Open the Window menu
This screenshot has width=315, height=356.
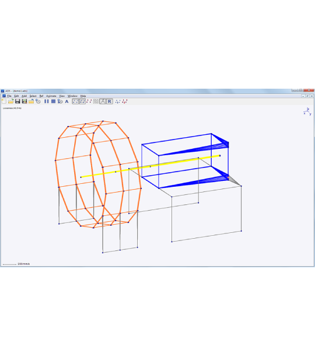(x=72, y=96)
